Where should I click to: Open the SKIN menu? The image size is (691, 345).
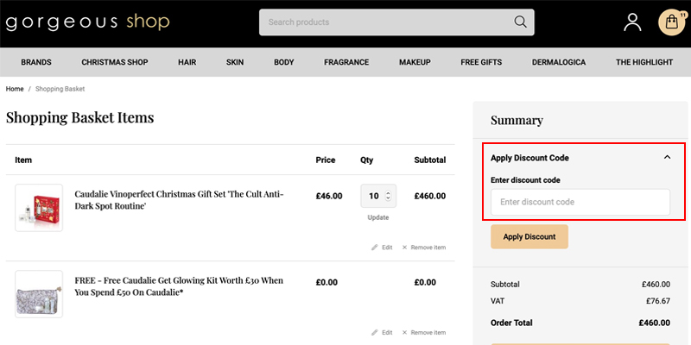[235, 62]
